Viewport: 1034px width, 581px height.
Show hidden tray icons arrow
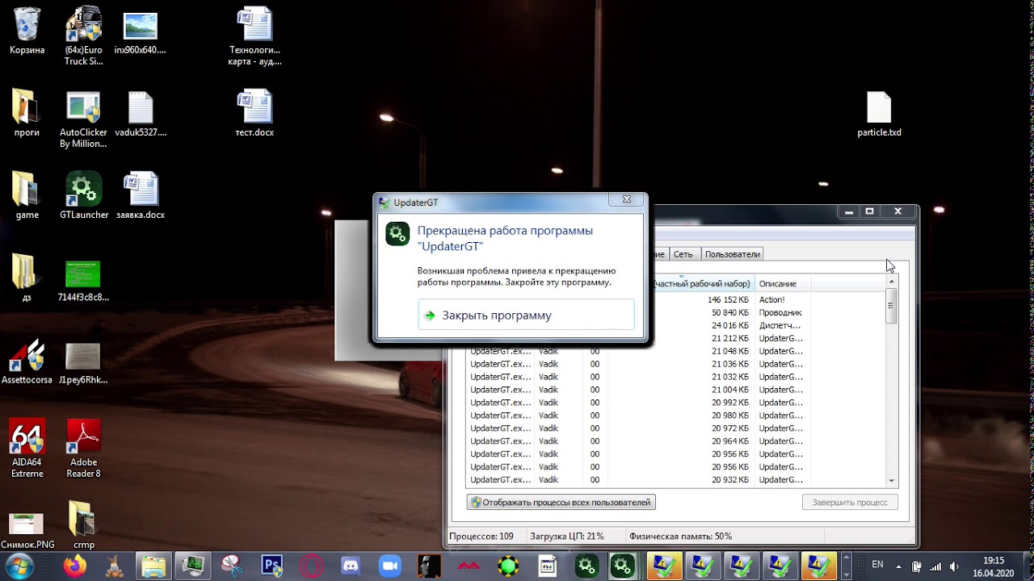[x=899, y=566]
